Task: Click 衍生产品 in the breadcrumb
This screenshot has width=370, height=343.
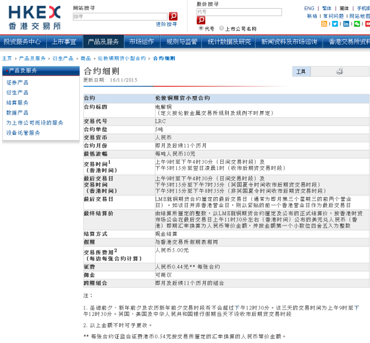Action: pyautogui.click(x=63, y=58)
